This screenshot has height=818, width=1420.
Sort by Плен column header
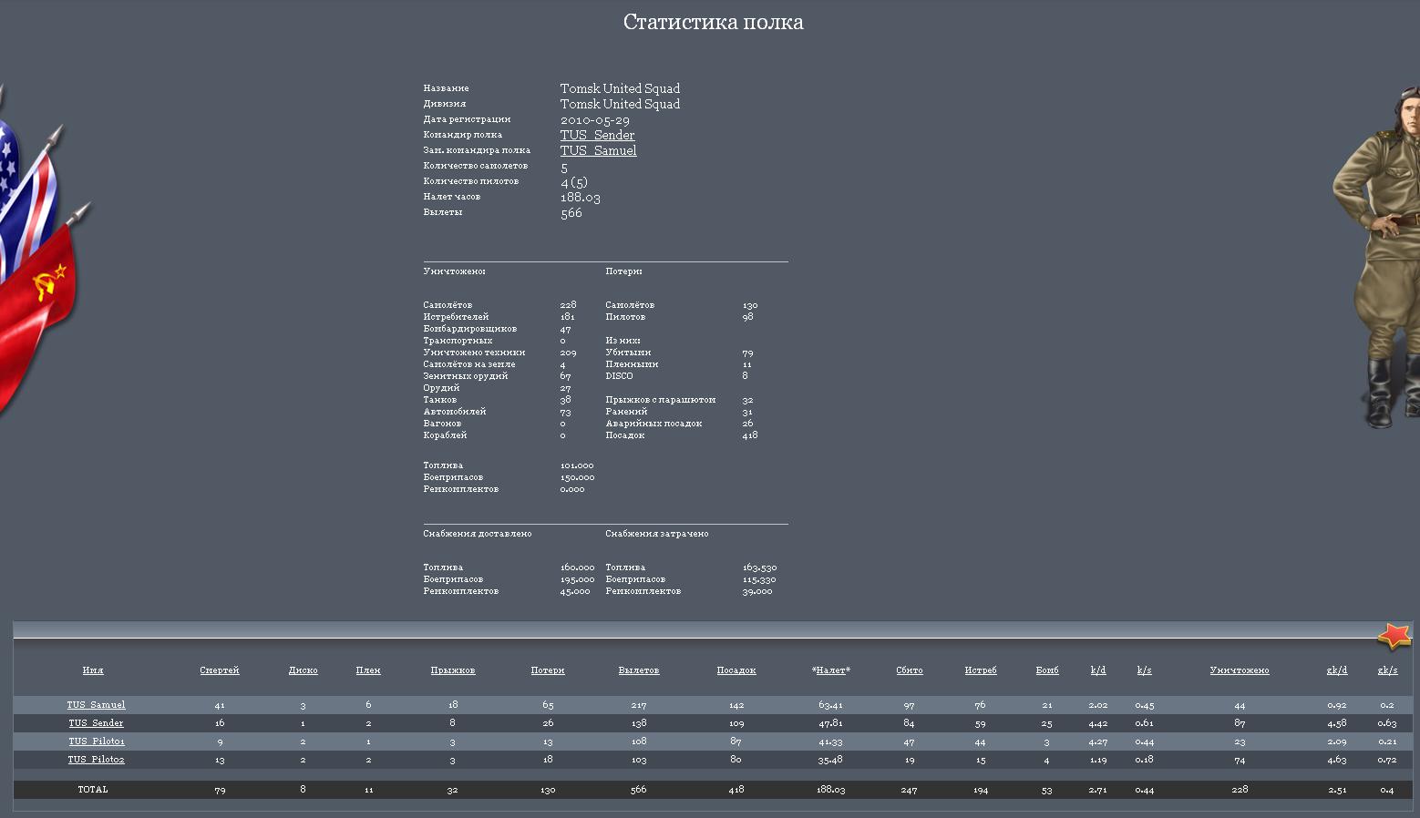click(x=368, y=670)
